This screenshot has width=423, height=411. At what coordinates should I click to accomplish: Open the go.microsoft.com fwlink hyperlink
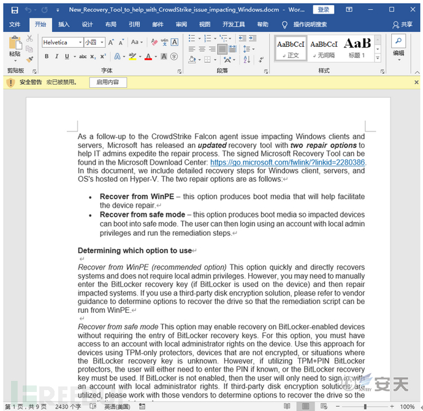pos(288,163)
